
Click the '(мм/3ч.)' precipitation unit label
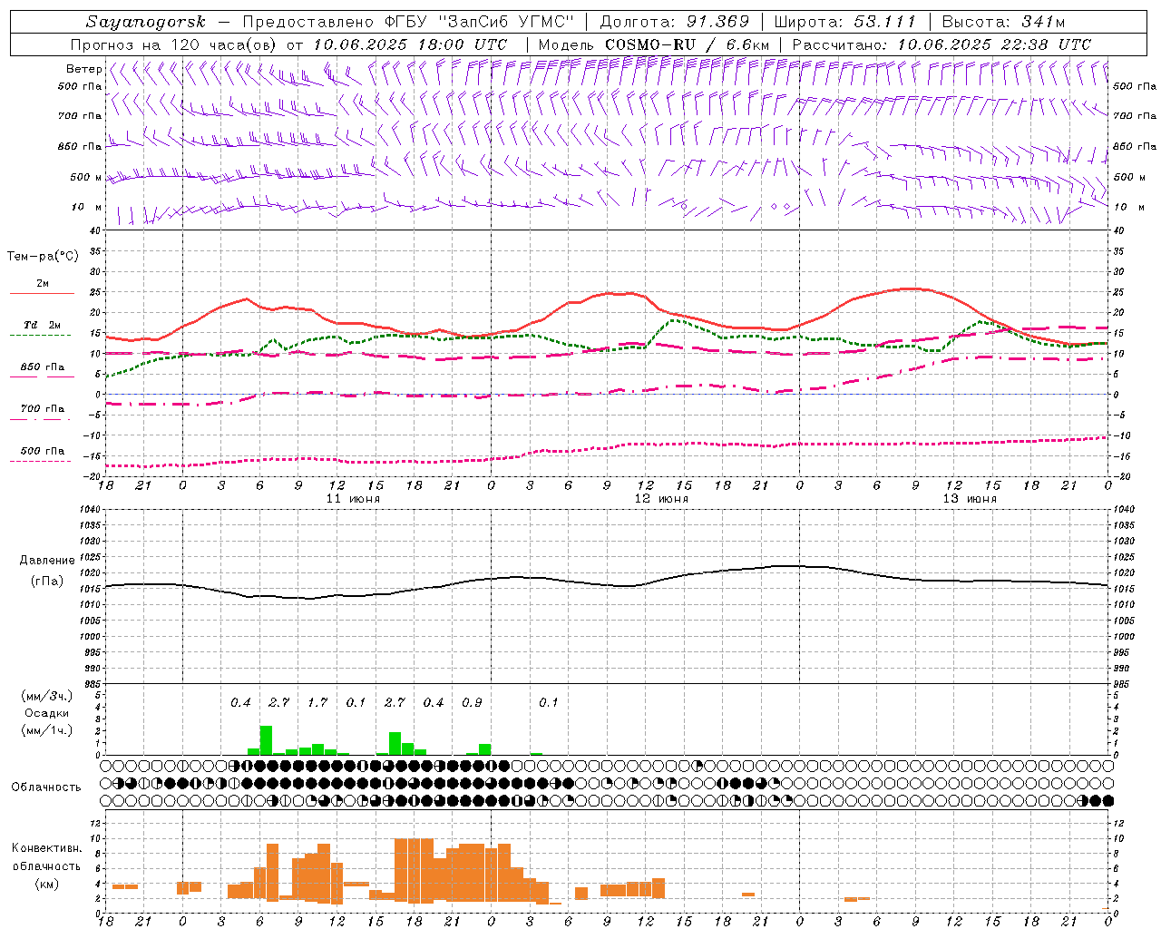(46, 697)
